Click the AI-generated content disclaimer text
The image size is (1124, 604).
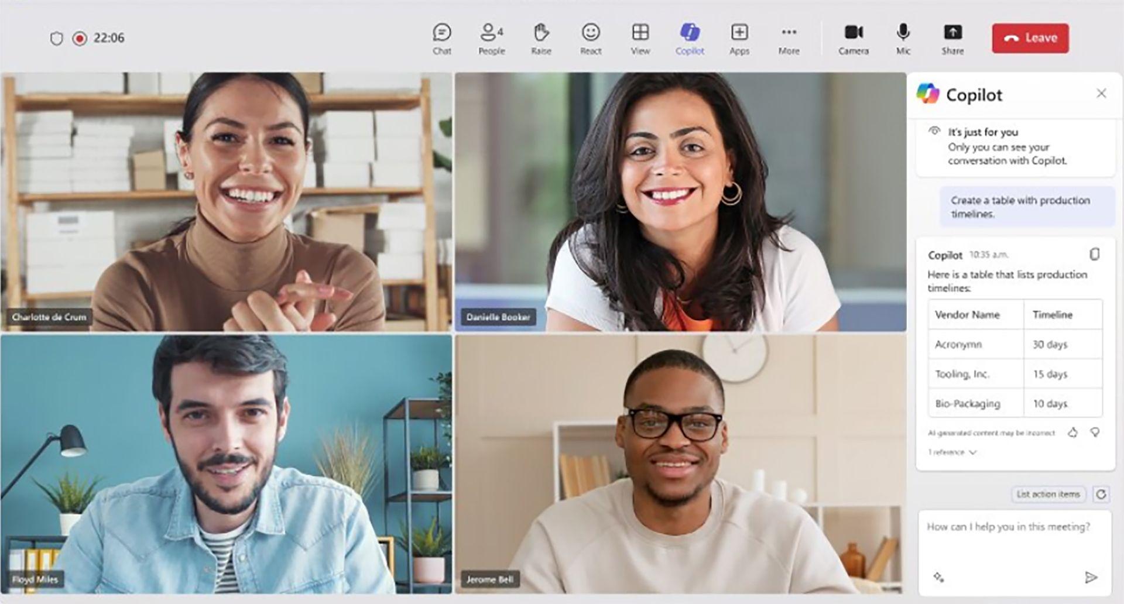[991, 433]
